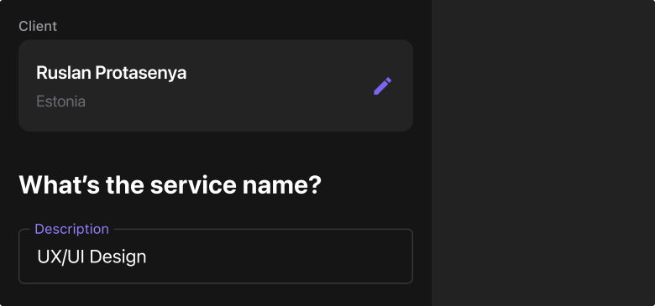Screen dimensions: 655x306
Task: Click the word What's in the heading
Action: tap(60, 184)
